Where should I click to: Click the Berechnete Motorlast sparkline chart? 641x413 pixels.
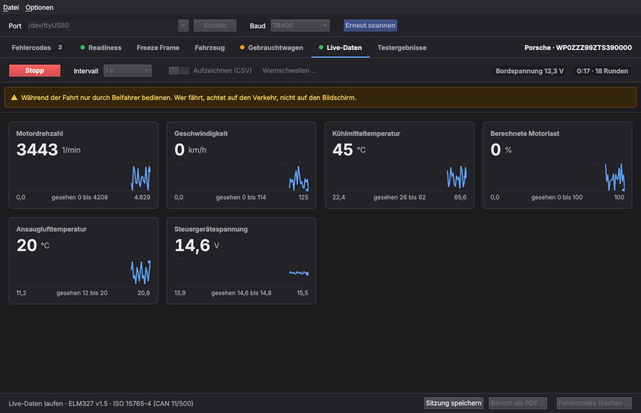click(557, 178)
